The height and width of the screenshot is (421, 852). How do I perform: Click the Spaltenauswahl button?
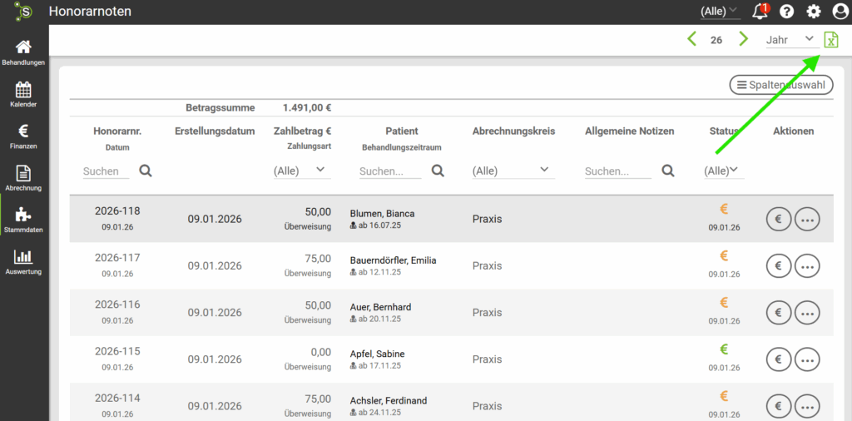pyautogui.click(x=780, y=85)
